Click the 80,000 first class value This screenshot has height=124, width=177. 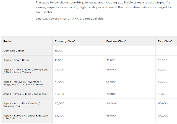click(163, 82)
